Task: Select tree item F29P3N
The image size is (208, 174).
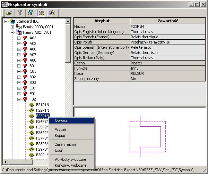Action: coord(42,149)
